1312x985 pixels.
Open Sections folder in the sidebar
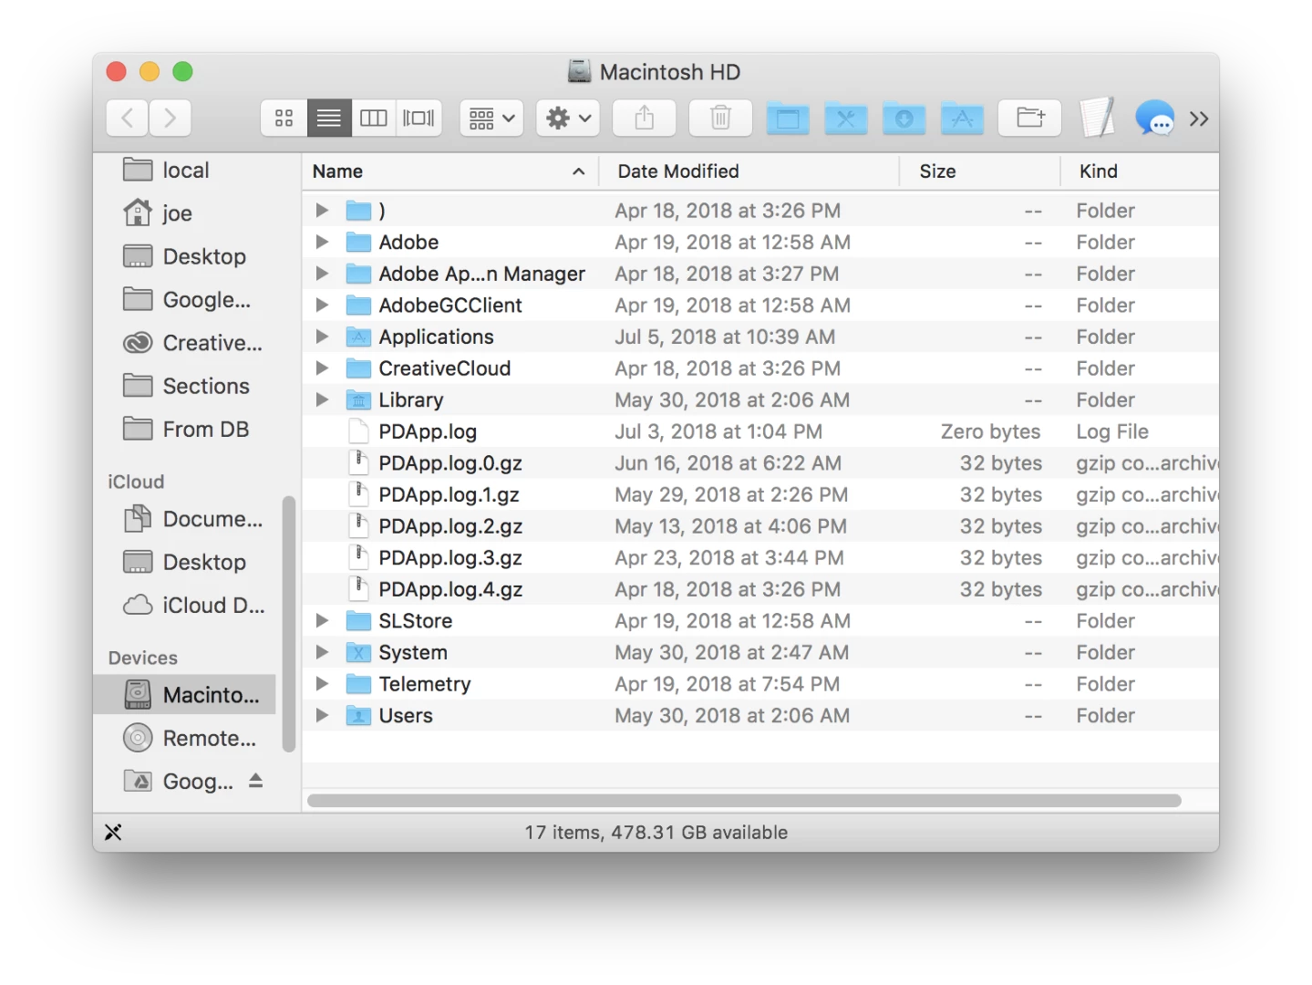(x=186, y=386)
